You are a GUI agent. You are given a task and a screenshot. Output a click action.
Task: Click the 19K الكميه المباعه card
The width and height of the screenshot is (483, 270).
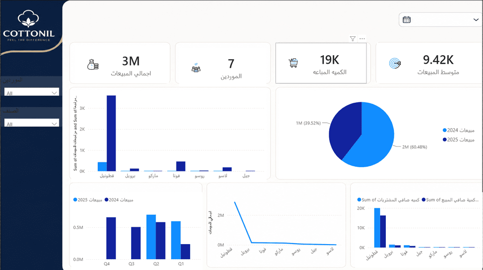(321, 63)
